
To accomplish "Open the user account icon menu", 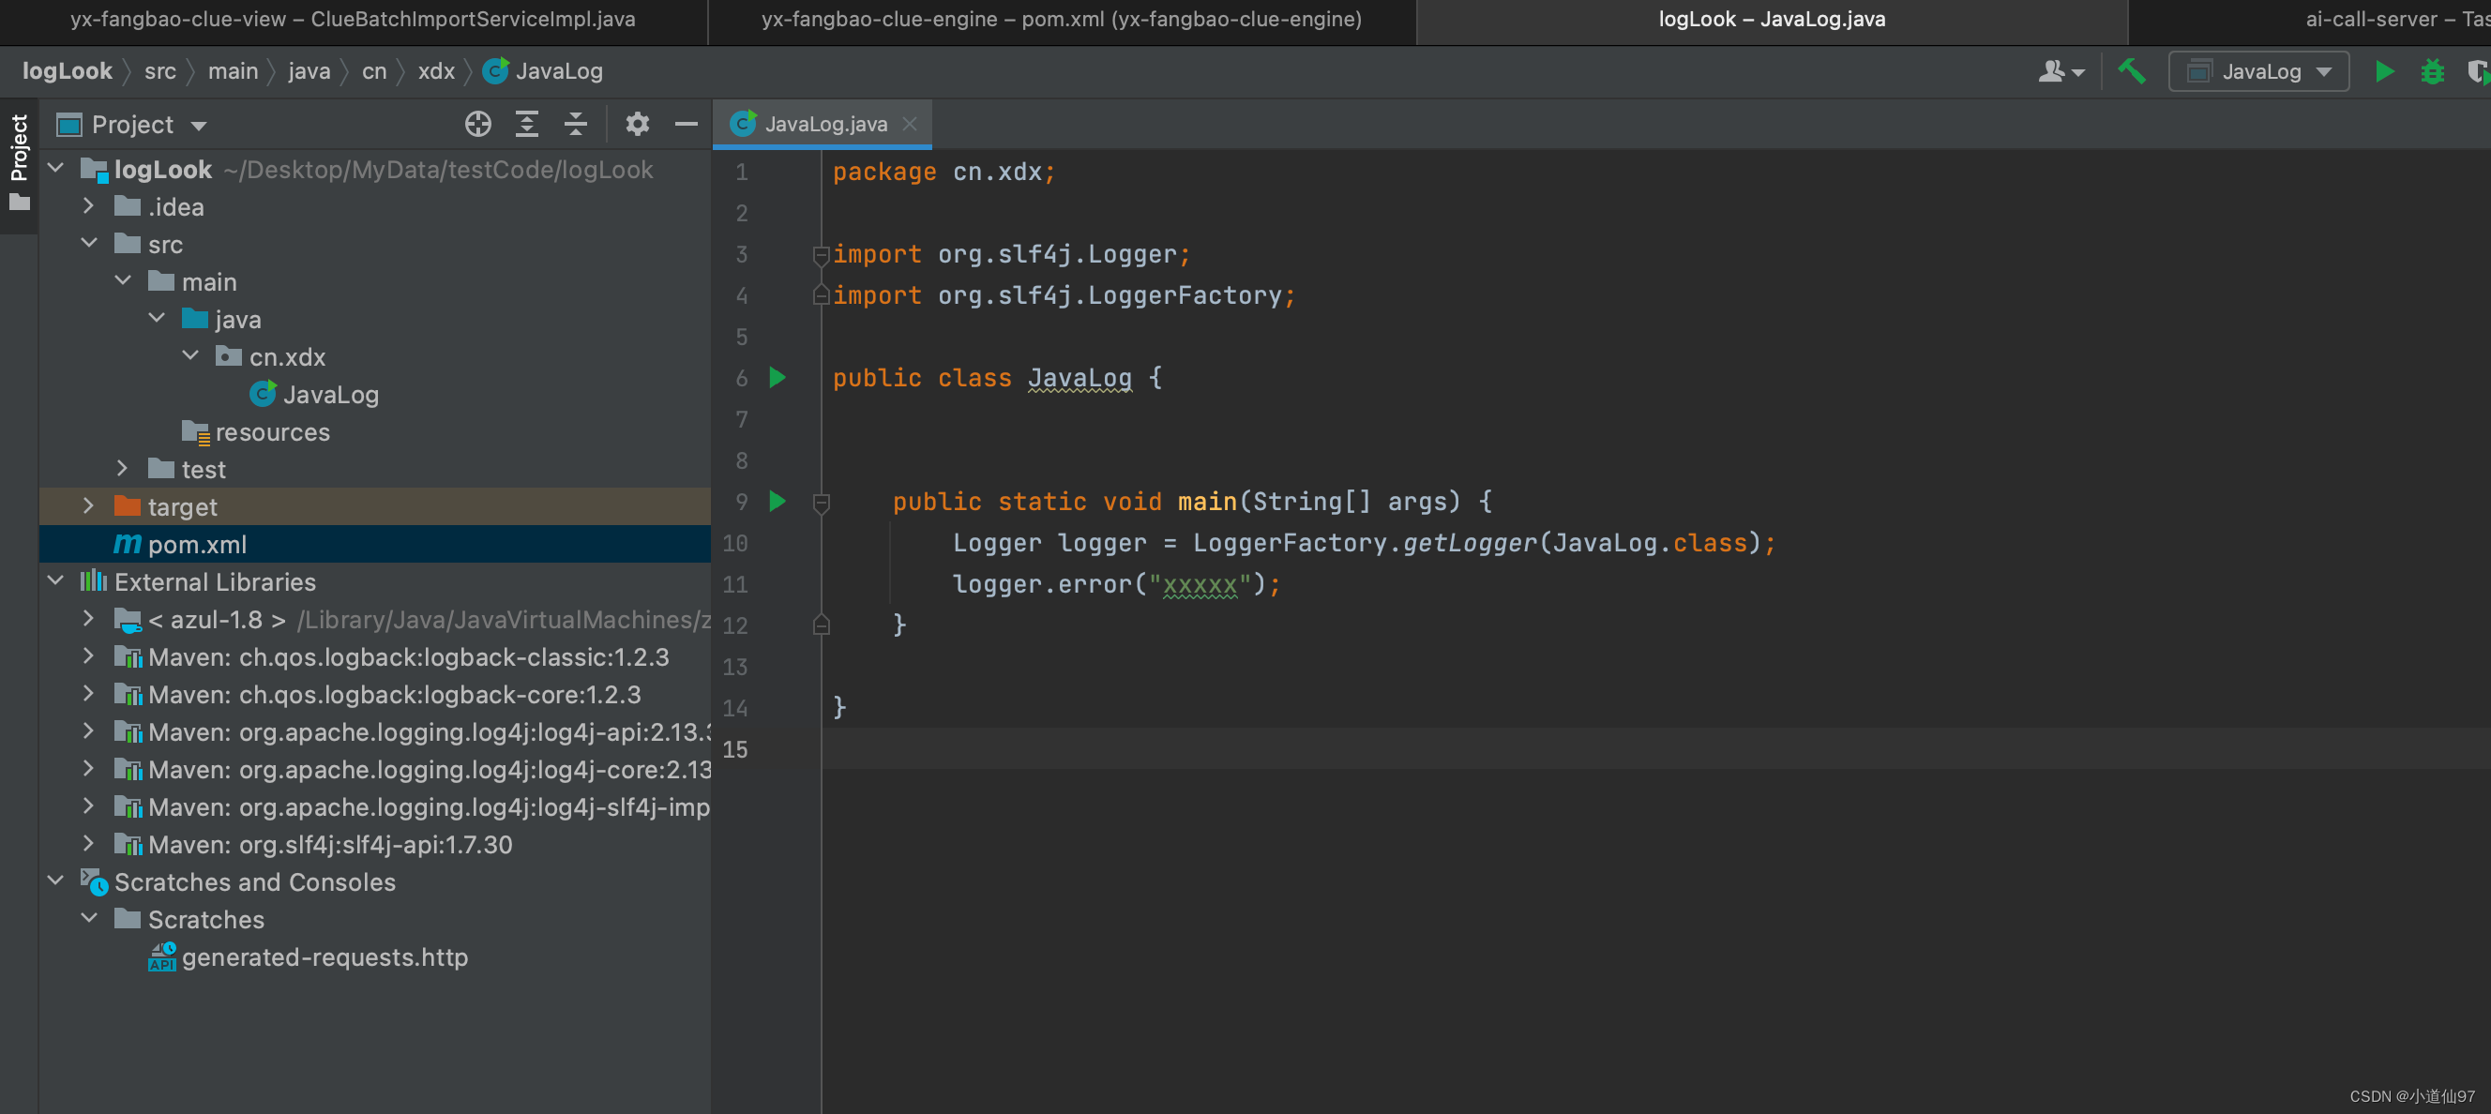I will (x=2061, y=71).
